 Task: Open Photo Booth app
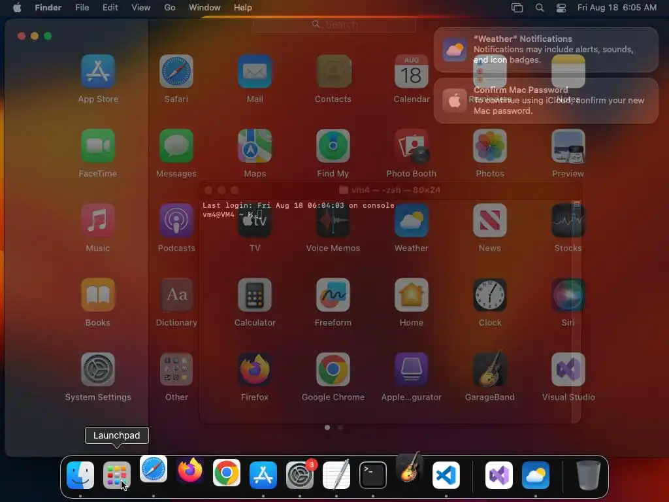[412, 146]
